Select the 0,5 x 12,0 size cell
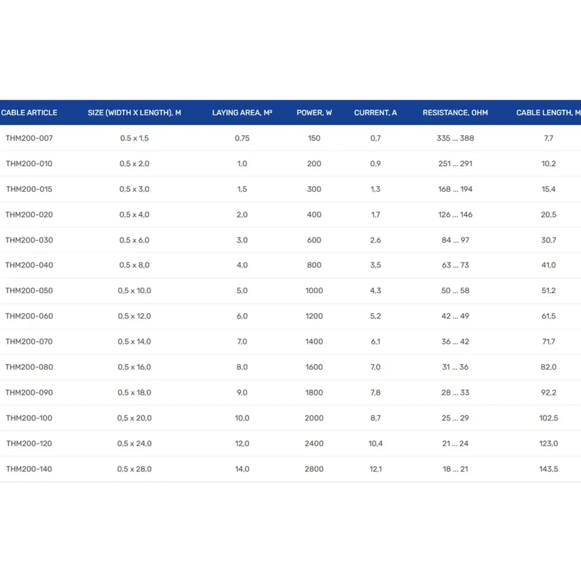The image size is (581, 581). (134, 316)
